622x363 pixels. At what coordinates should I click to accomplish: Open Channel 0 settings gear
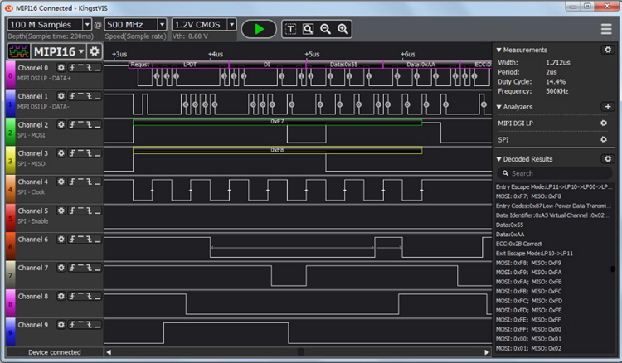pyautogui.click(x=61, y=67)
